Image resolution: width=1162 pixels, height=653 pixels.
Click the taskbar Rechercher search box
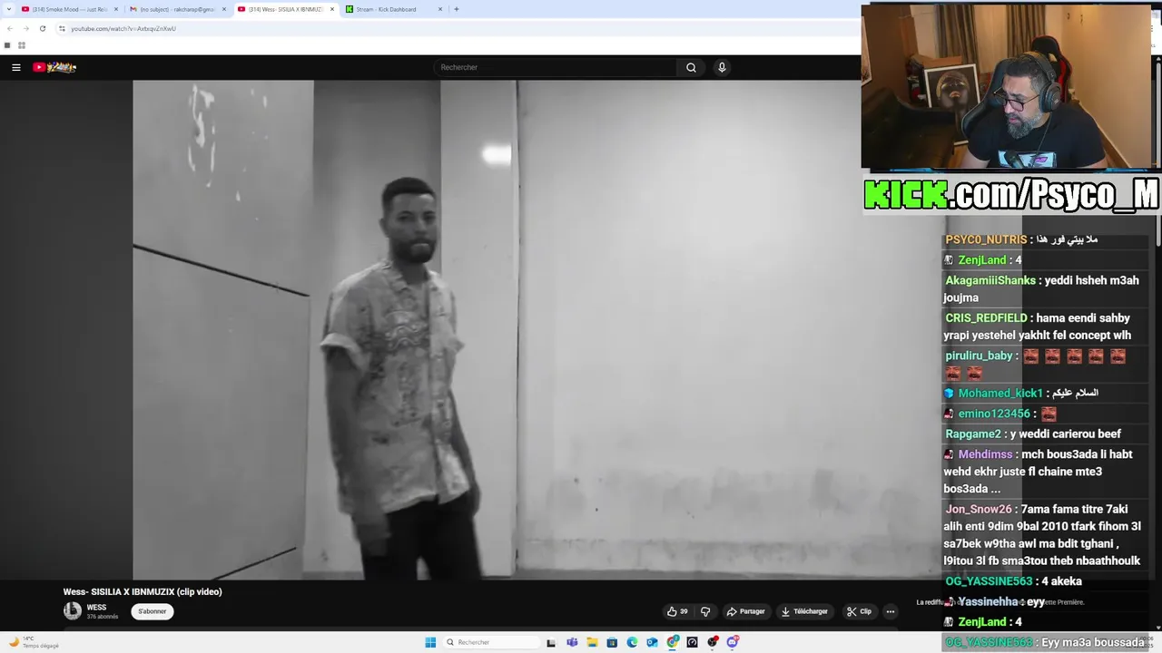490,642
